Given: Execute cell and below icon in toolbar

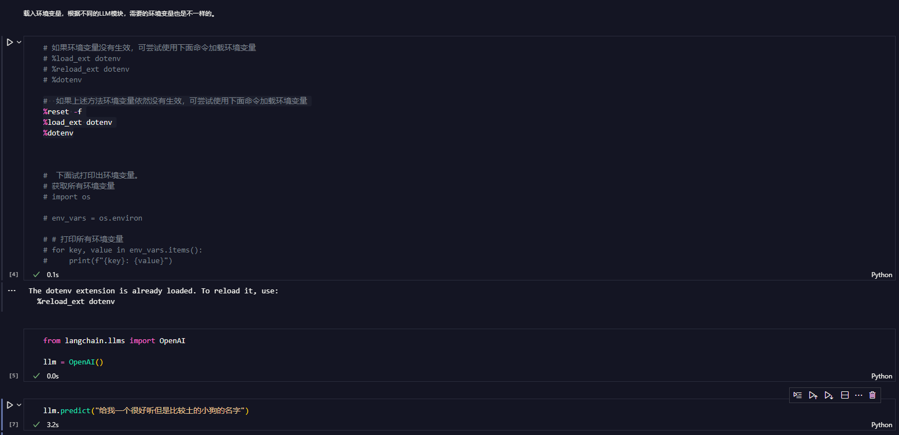Looking at the screenshot, I should [x=829, y=395].
